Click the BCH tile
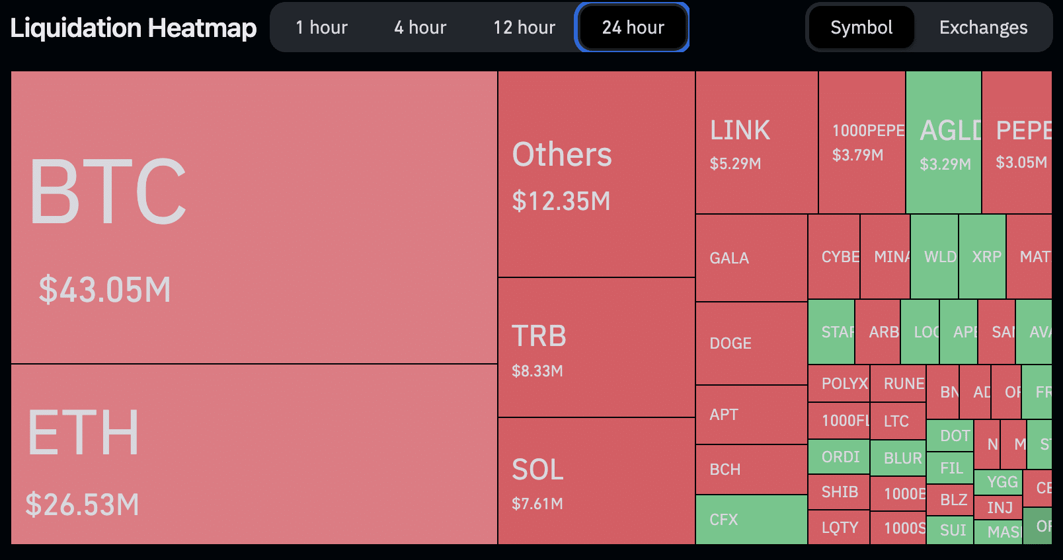Screen dimensions: 1063x560 tap(751, 470)
